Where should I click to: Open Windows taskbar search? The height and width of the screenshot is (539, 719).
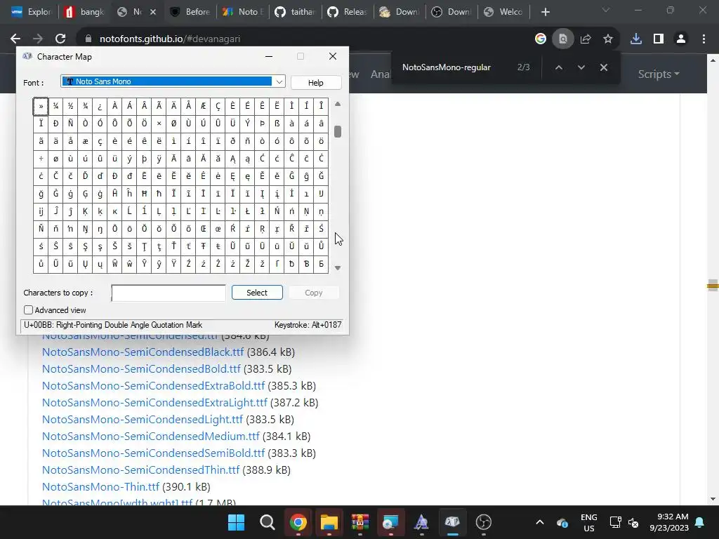click(267, 522)
